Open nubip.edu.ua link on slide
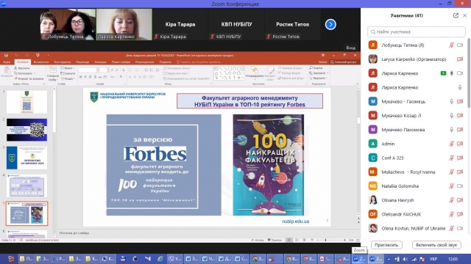The image size is (471, 264). click(296, 221)
